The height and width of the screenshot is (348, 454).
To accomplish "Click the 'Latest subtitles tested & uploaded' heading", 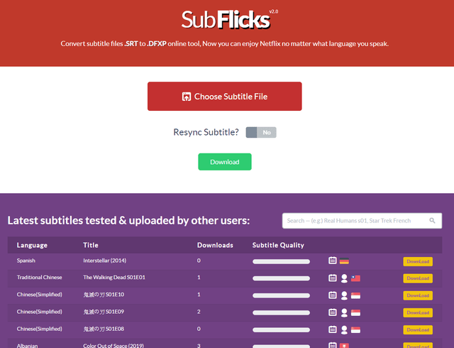I will [128, 220].
